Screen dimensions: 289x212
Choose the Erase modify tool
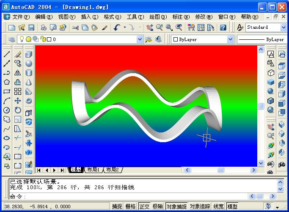tap(18, 54)
